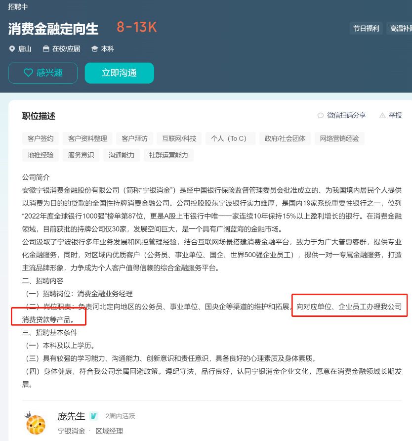Image resolution: width=412 pixels, height=441 pixels.
Task: Click the verified badge next to 庞先生
Action: pos(93,416)
